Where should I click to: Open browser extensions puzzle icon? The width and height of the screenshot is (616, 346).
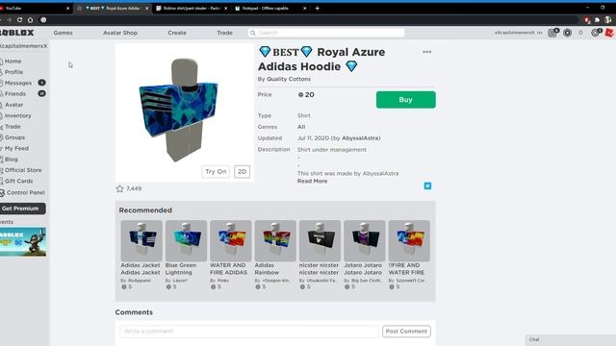coord(597,19)
